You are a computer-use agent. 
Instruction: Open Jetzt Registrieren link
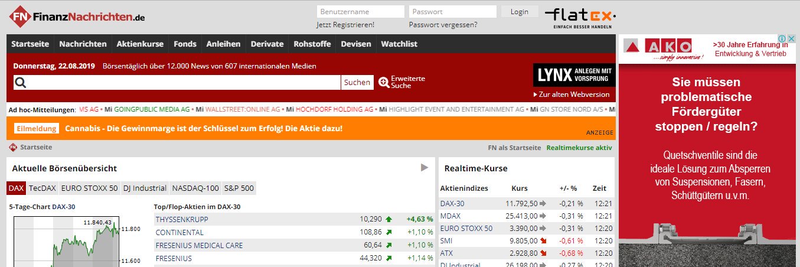pyautogui.click(x=345, y=25)
